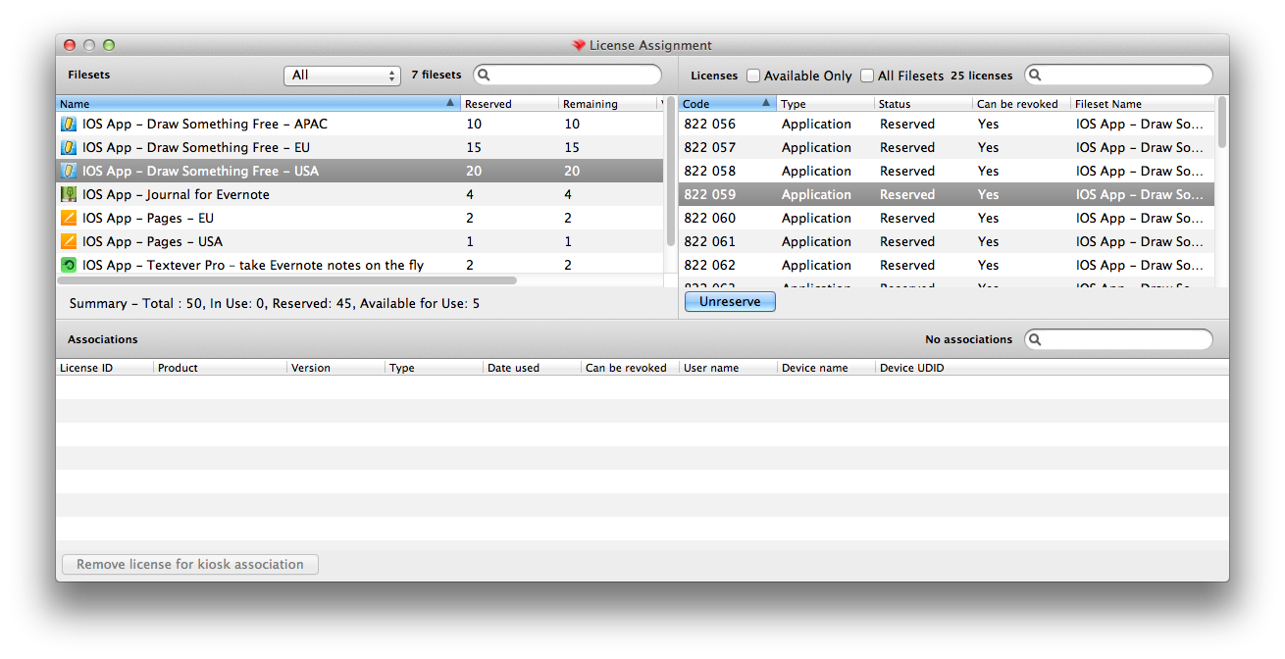Sort licenses by Code column header

point(727,103)
